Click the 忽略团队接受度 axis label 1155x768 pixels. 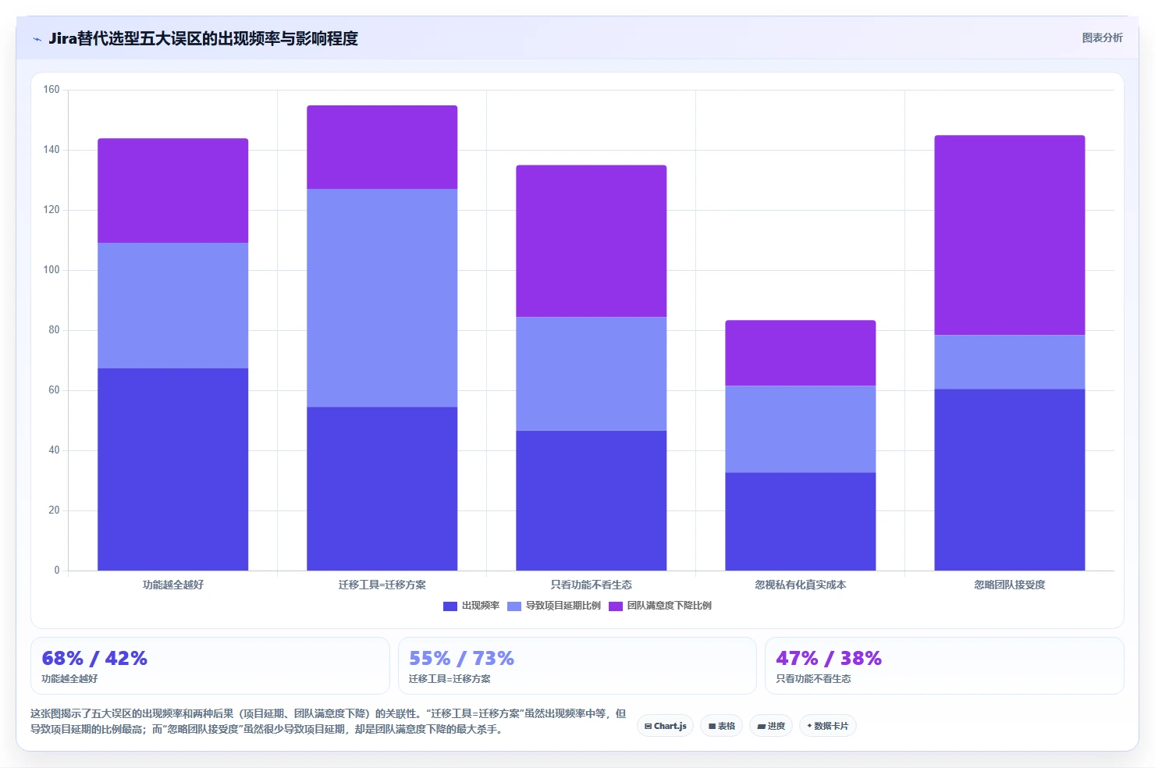coord(1010,585)
